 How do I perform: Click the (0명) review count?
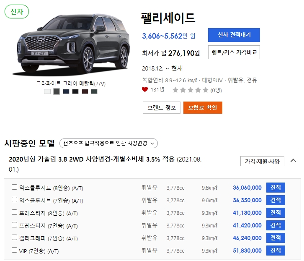pos(216,90)
